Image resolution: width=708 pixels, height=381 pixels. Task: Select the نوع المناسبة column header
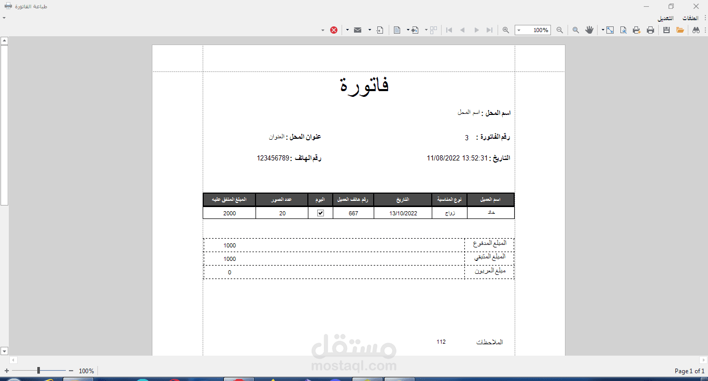[x=449, y=200]
